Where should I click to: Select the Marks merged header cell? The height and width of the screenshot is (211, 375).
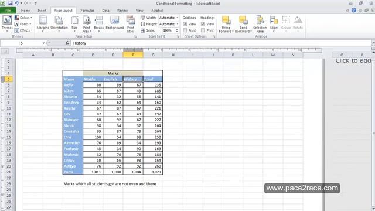(x=113, y=73)
